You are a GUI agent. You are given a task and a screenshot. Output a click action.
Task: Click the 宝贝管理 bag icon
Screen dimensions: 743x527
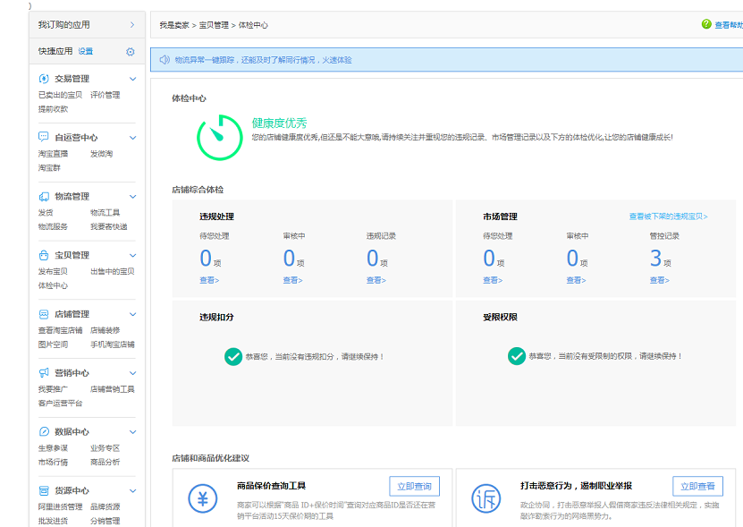44,255
